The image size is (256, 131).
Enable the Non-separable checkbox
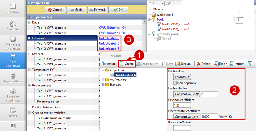click(x=175, y=83)
